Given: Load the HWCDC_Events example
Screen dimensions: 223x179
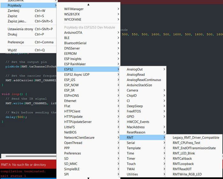Looking at the screenshot, I should click(143, 122).
